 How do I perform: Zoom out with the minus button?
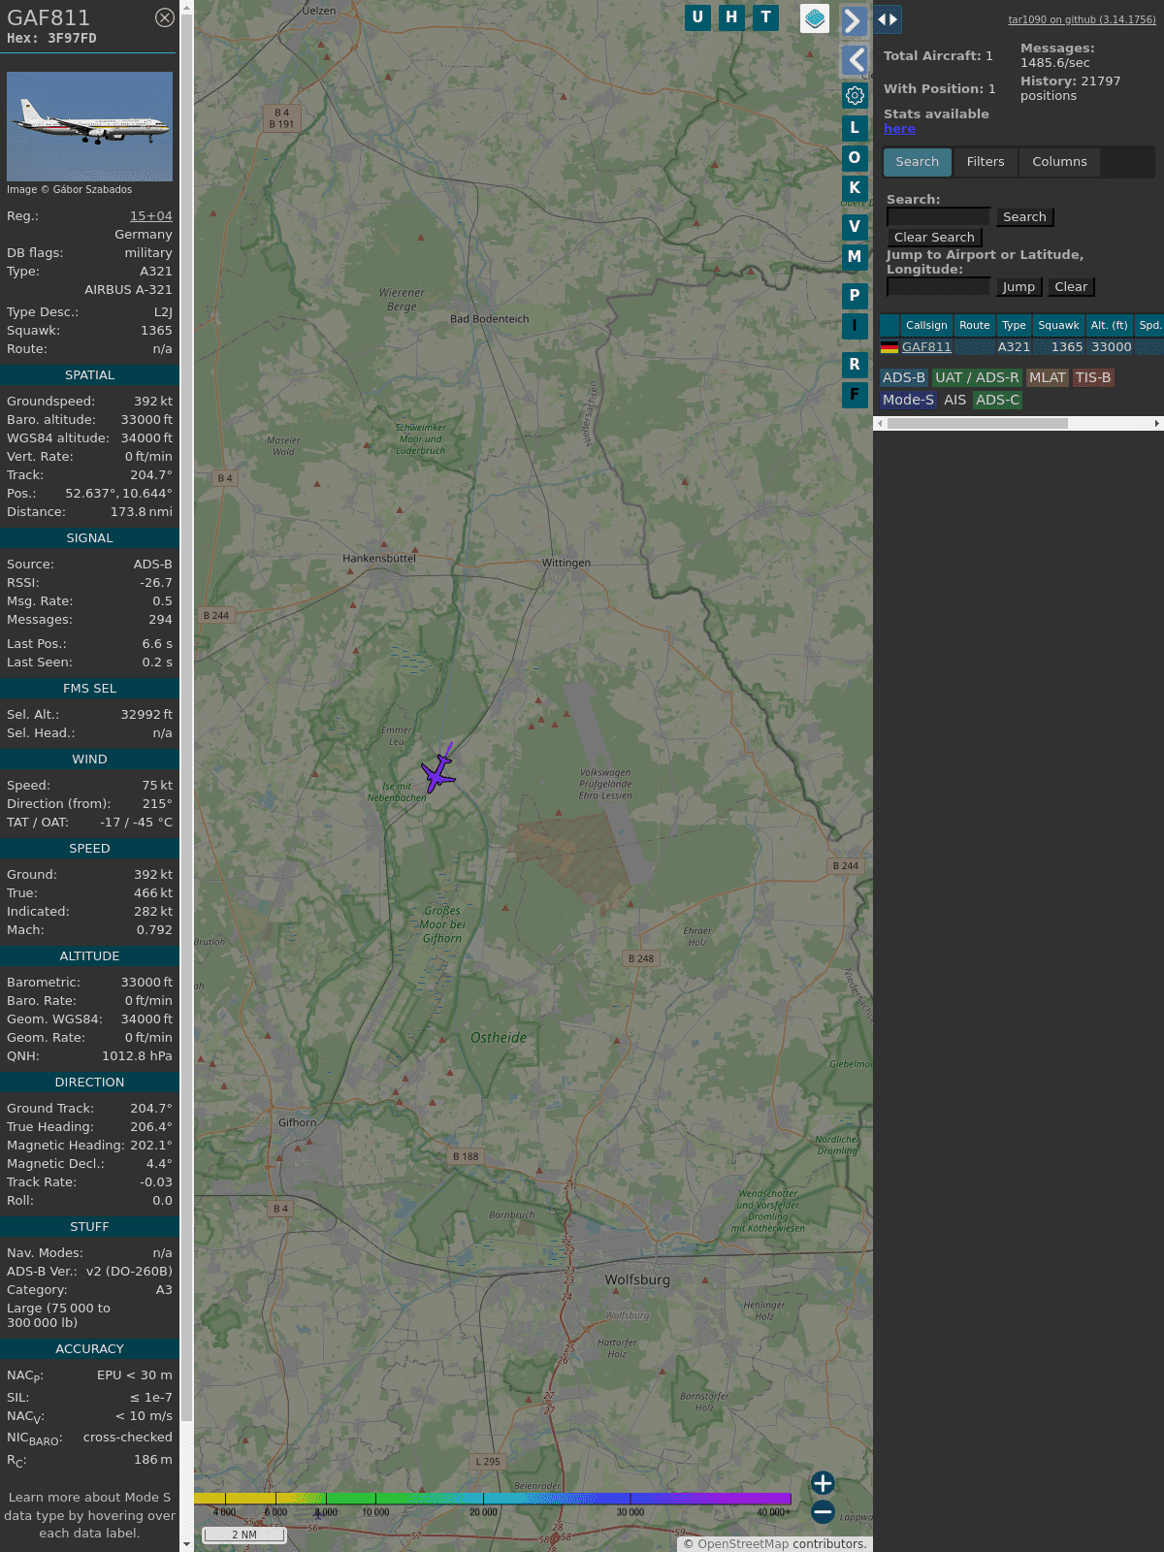823,1511
